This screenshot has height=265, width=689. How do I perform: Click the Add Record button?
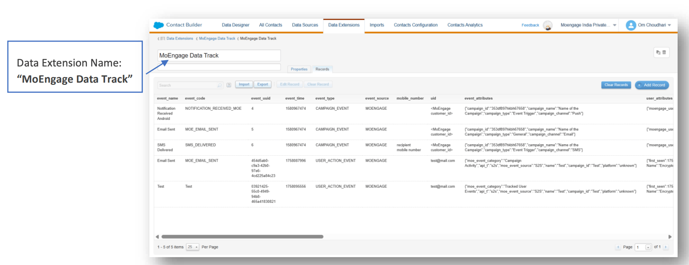pos(652,85)
